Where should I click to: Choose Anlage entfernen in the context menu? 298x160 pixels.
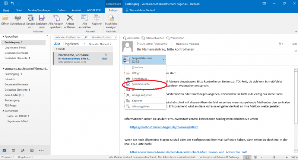[x=145, y=95]
